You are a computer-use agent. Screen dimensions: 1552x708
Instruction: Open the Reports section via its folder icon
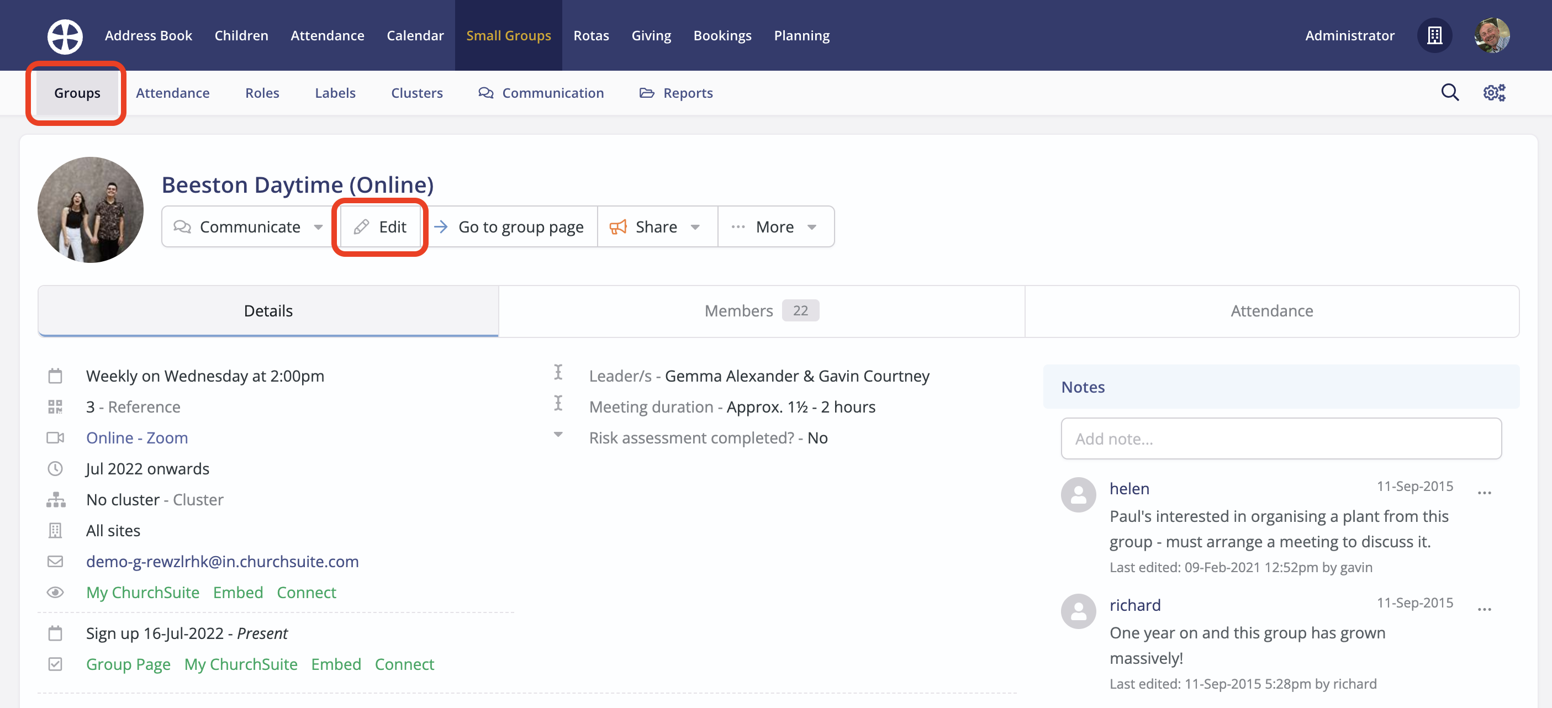(x=646, y=92)
